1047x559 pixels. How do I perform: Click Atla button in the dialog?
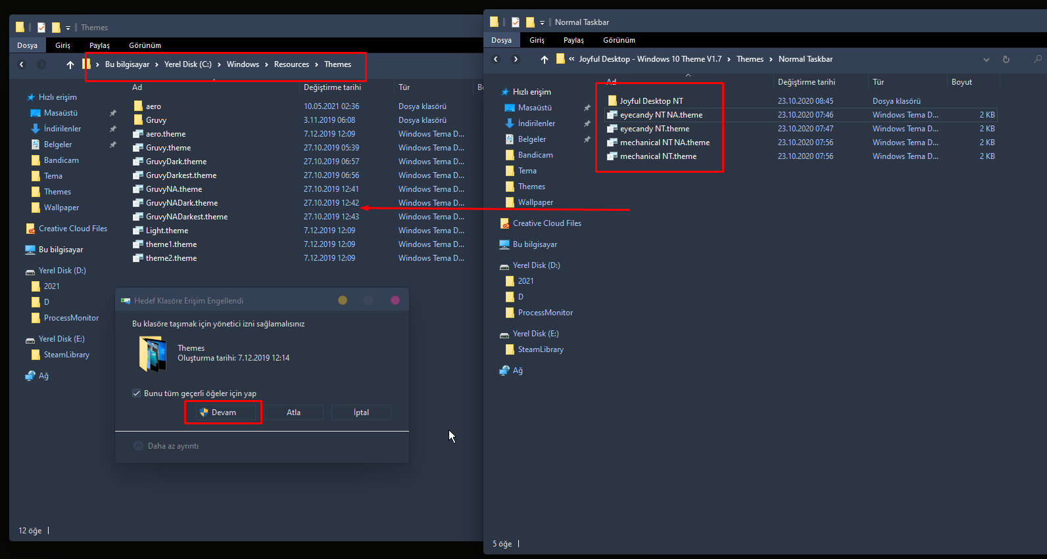click(x=293, y=413)
